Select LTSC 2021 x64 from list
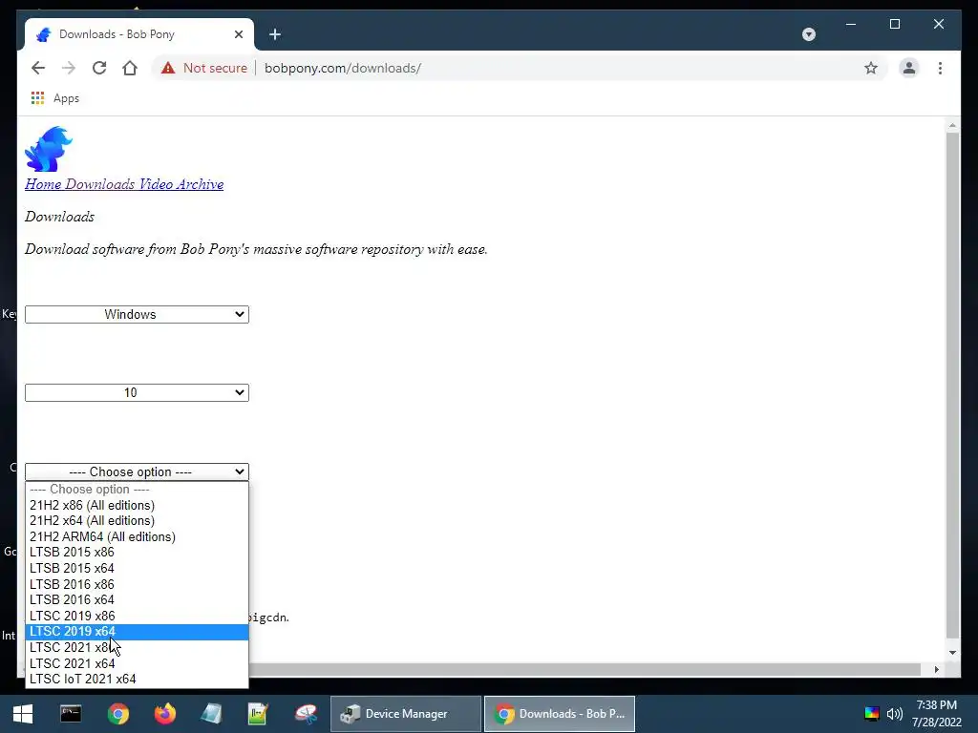The image size is (978, 733). pyautogui.click(x=137, y=663)
